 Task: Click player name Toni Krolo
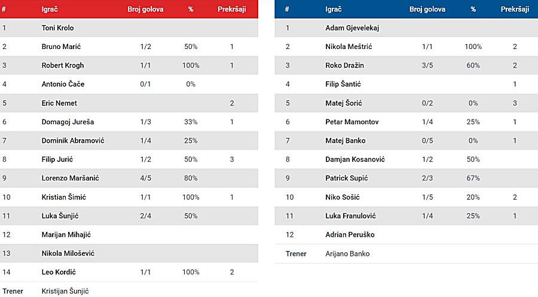click(x=57, y=27)
